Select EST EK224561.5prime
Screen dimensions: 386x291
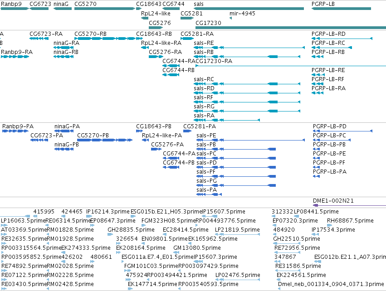pos(301,275)
